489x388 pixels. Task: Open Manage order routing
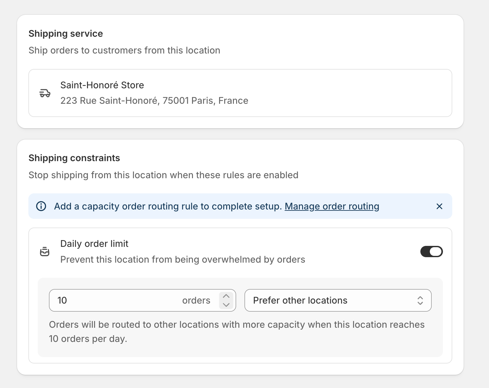click(x=331, y=206)
